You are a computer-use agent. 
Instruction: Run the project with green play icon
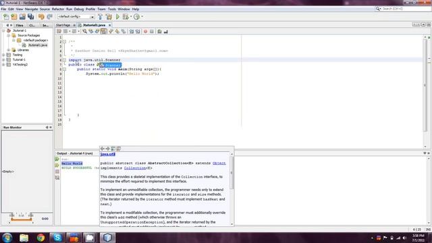coord(117,17)
